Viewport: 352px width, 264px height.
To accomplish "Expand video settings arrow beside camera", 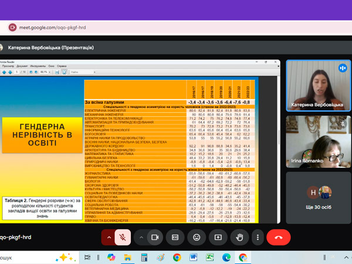I will click(140, 237).
